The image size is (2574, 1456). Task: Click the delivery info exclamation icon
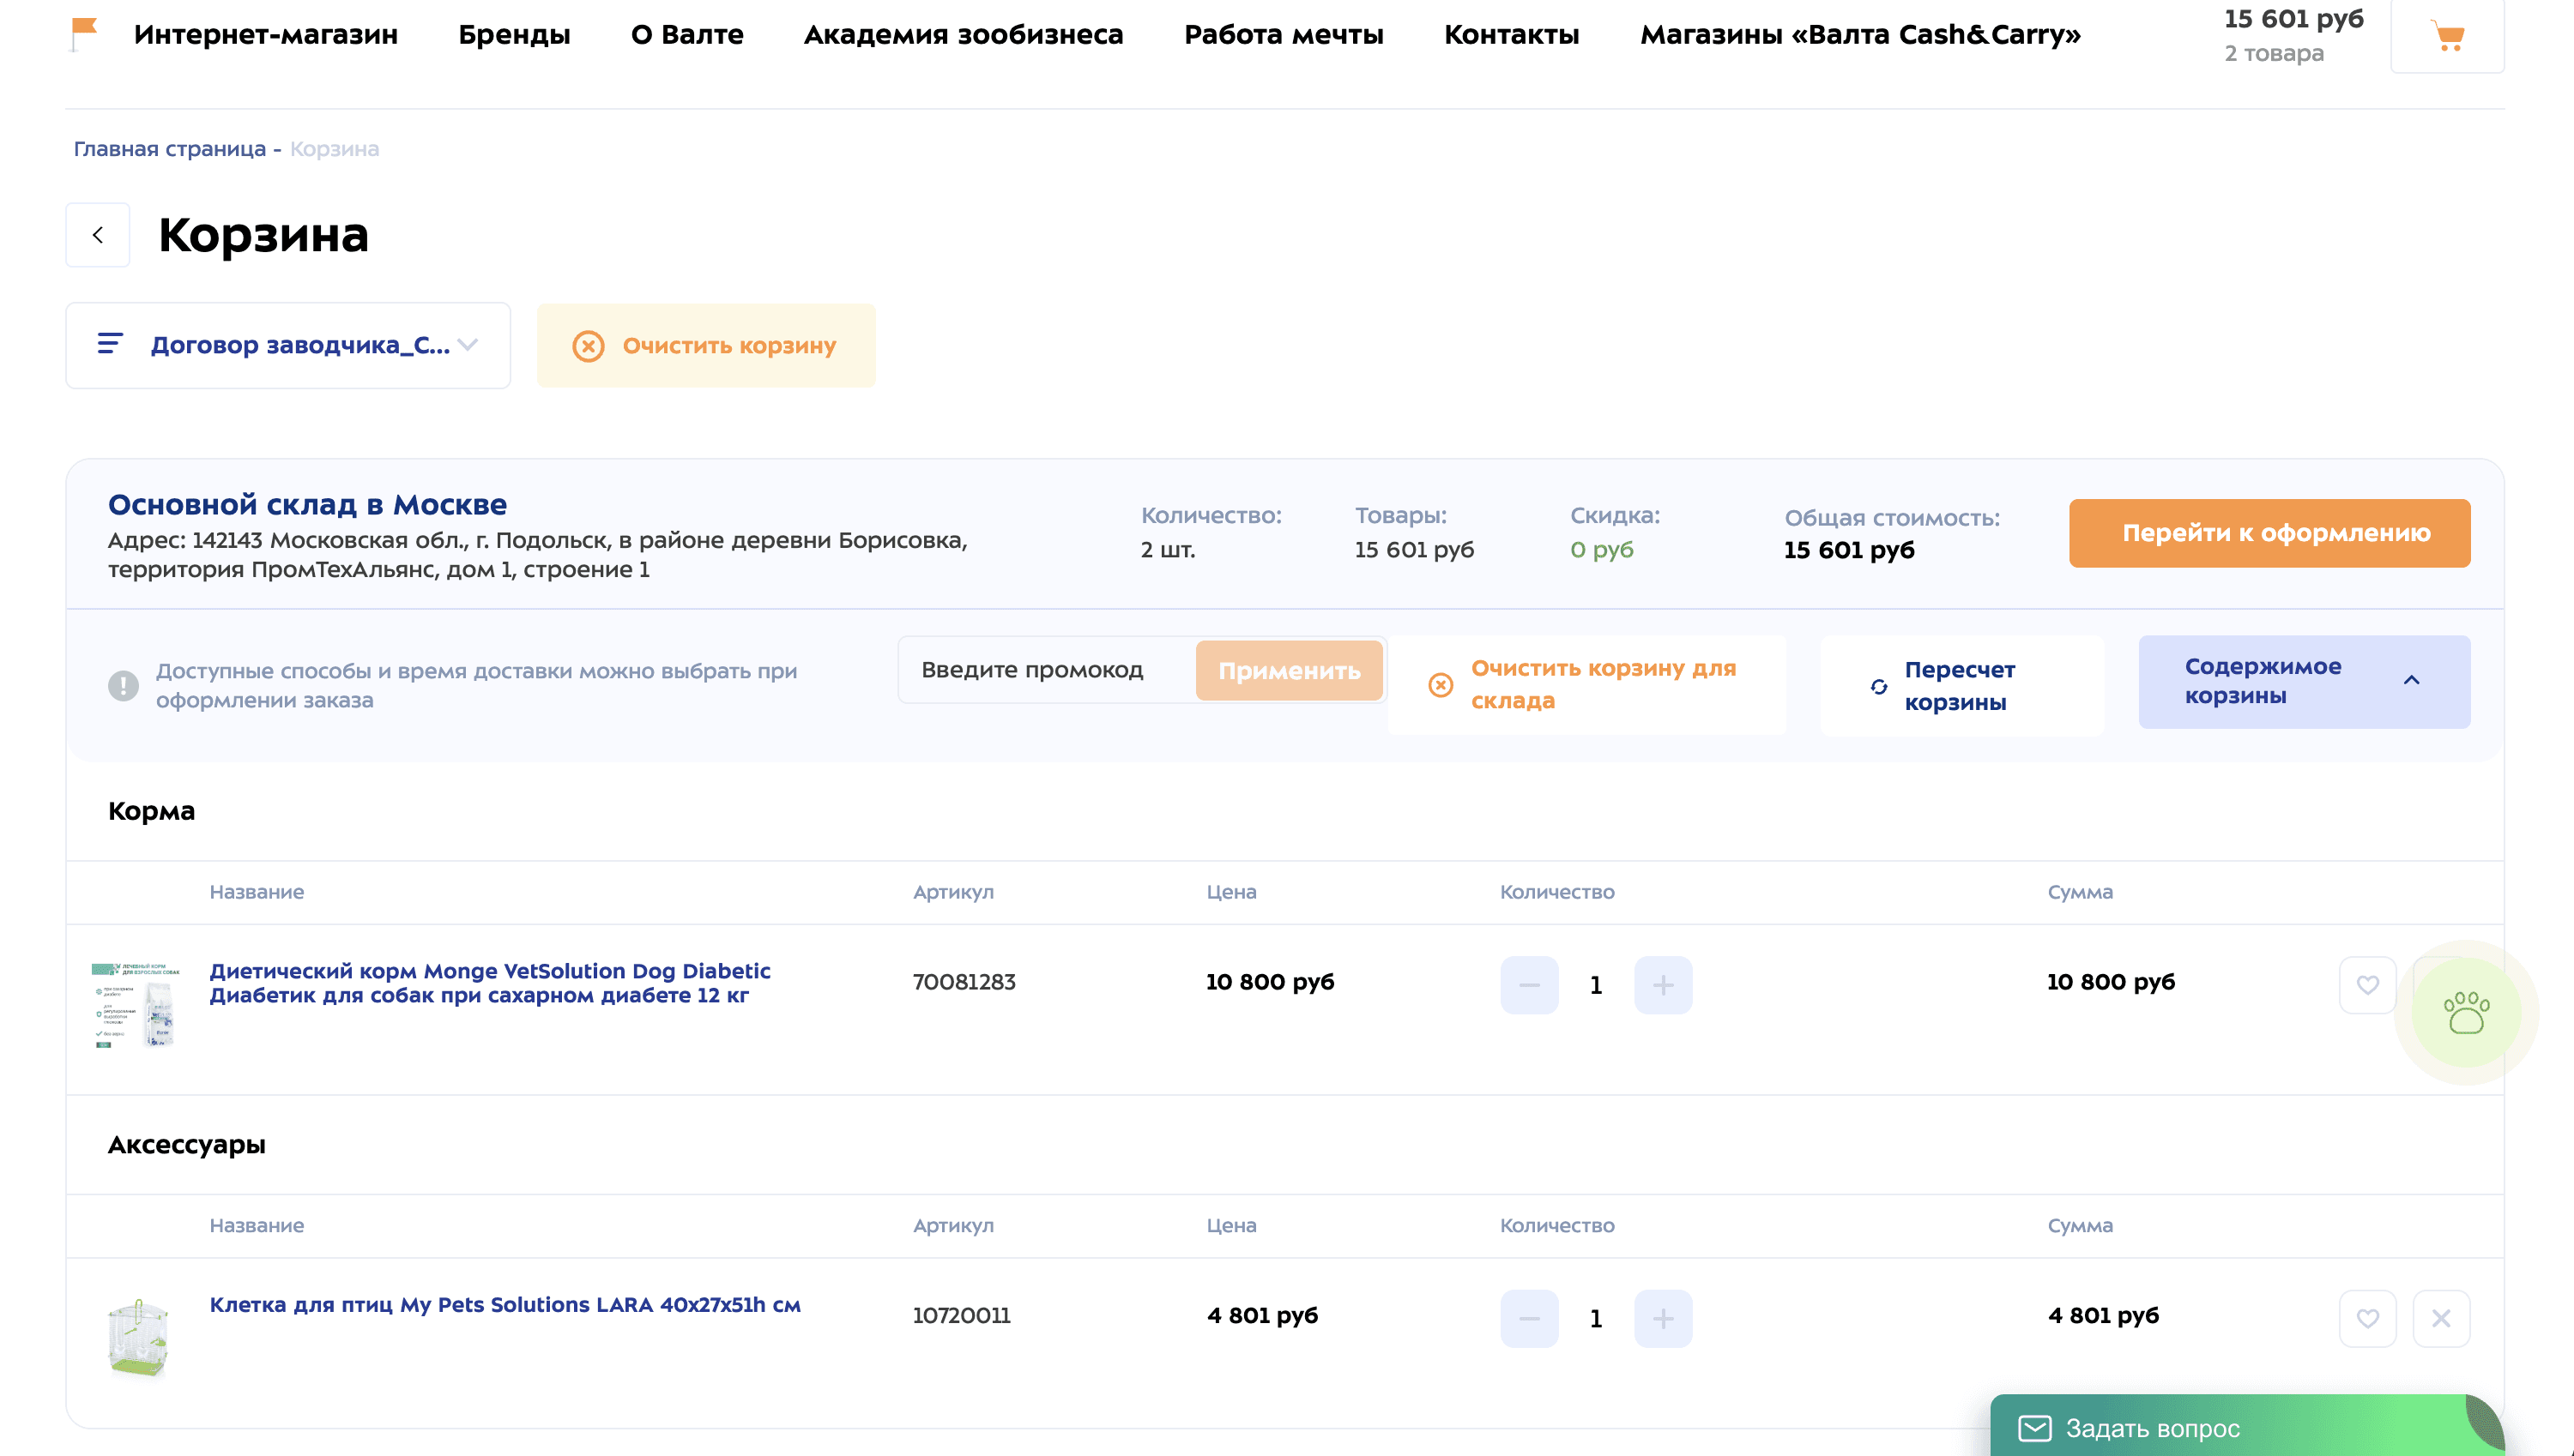(123, 686)
